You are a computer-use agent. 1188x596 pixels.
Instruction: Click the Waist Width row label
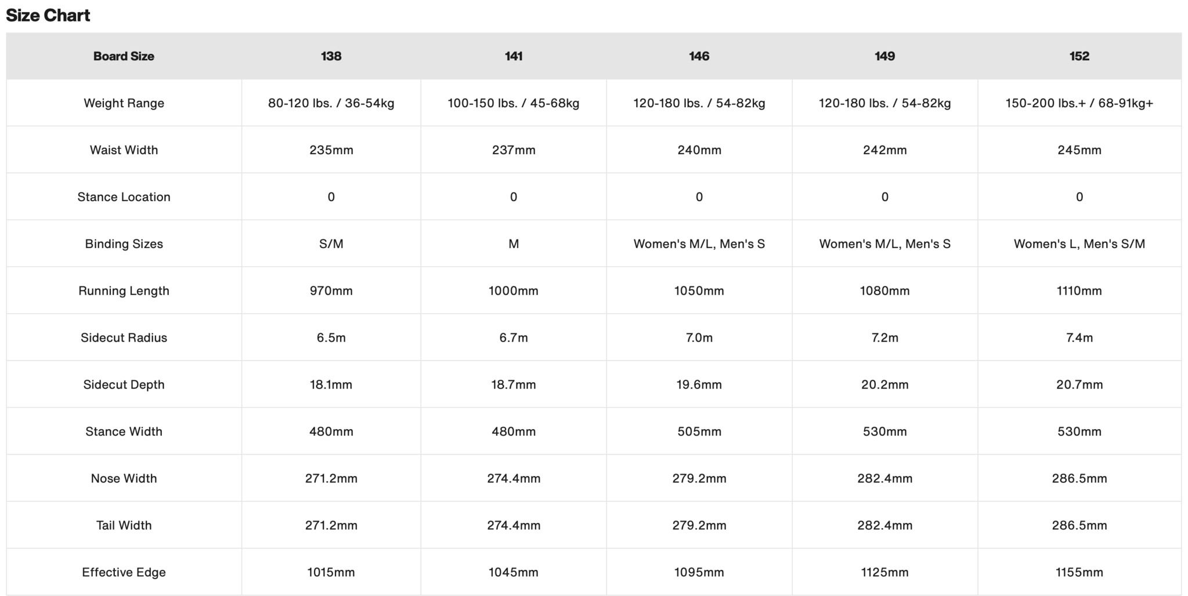click(124, 150)
